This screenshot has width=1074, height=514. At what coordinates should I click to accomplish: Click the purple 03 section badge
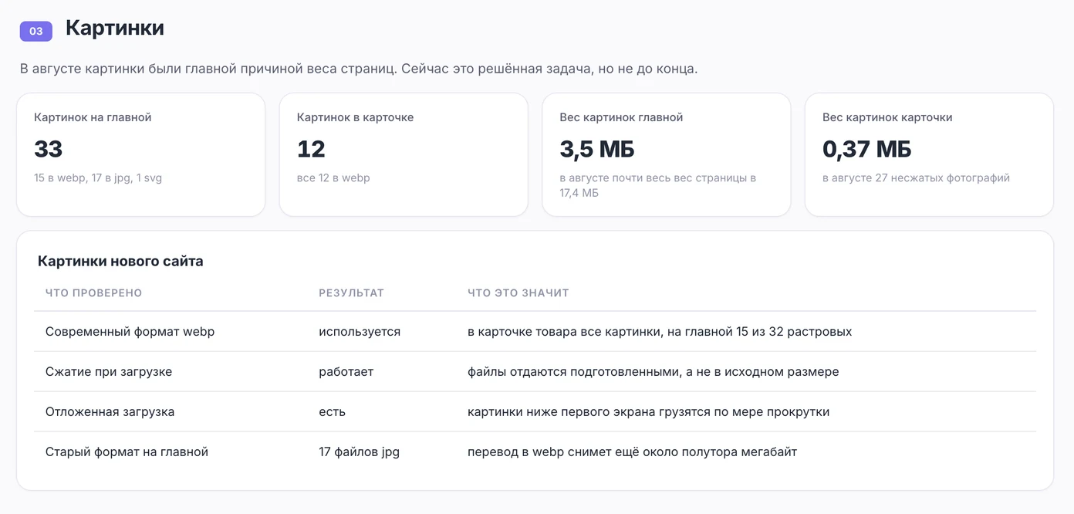tap(36, 31)
